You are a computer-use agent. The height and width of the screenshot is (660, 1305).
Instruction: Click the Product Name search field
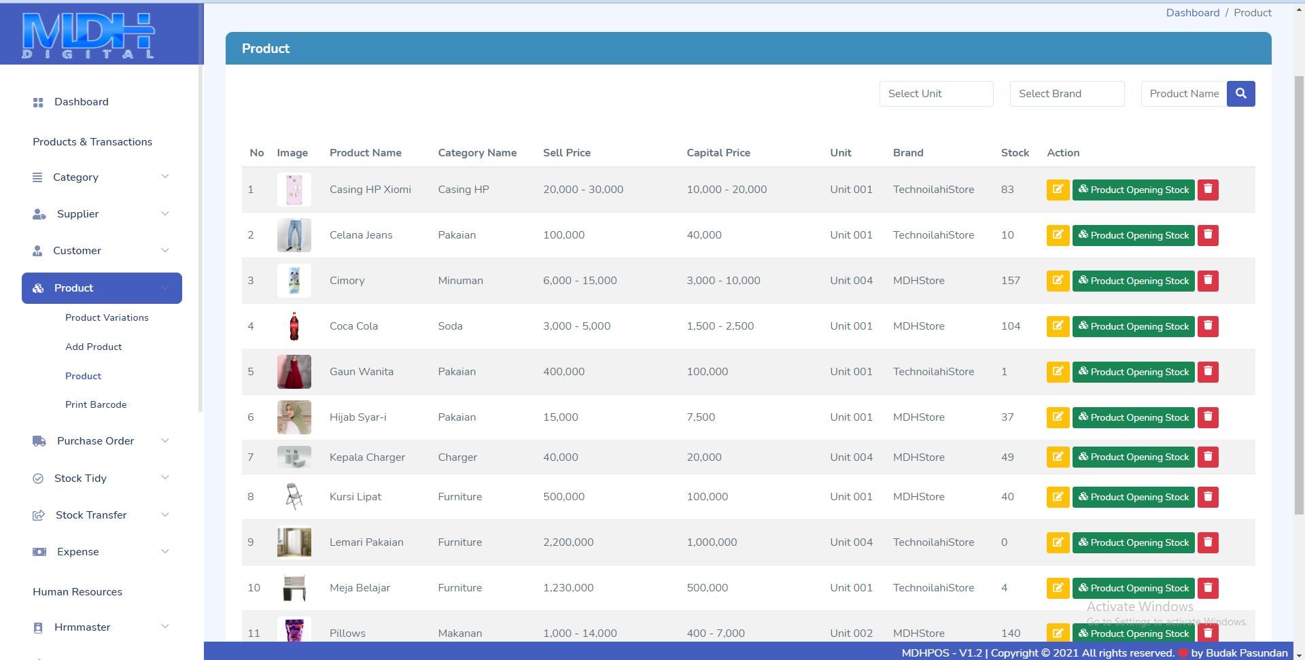[1183, 94]
